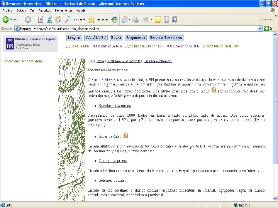Viewport: 278px width, 208px height.
Task: Click Recursos electrónicos sidebar heading
Action: tap(23, 61)
